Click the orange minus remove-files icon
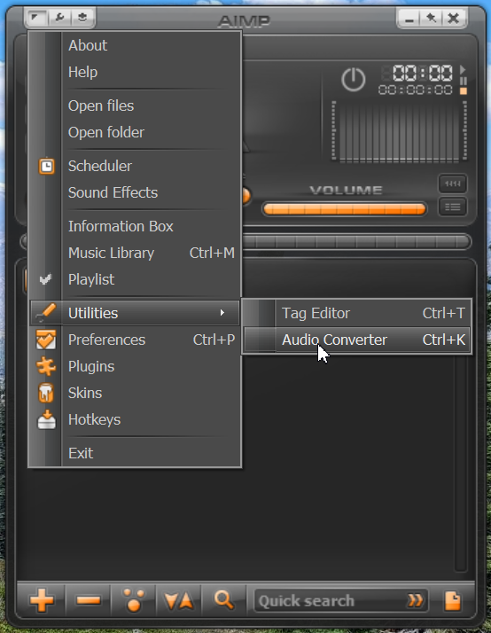 coord(88,600)
